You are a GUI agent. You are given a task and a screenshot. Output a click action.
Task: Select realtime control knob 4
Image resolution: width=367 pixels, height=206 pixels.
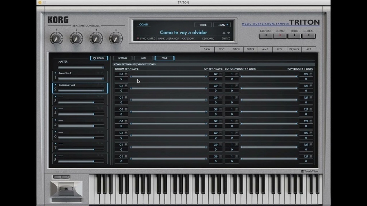116,38
